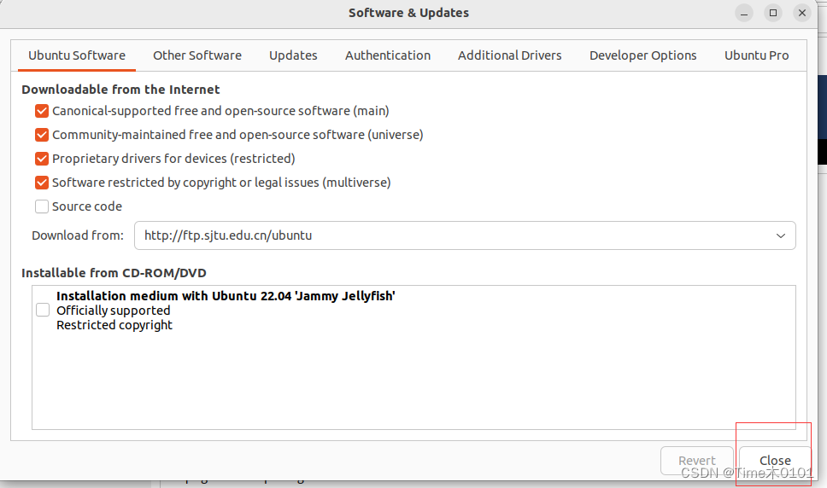
Task: Open the Other Software tab
Action: (x=197, y=55)
